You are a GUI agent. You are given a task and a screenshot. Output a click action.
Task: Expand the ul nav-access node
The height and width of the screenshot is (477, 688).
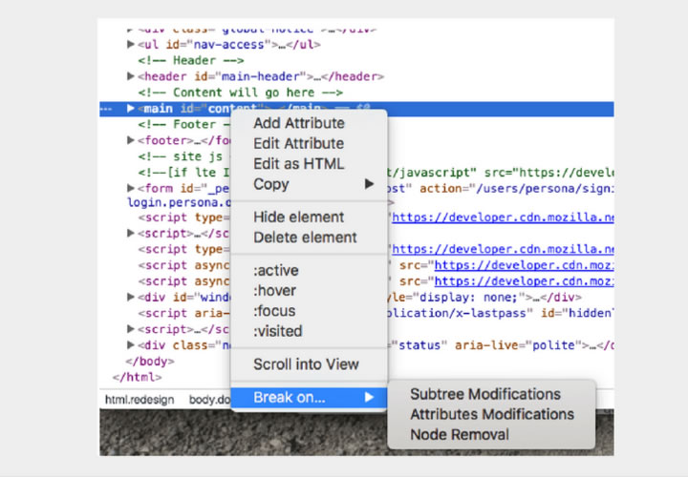pyautogui.click(x=131, y=44)
